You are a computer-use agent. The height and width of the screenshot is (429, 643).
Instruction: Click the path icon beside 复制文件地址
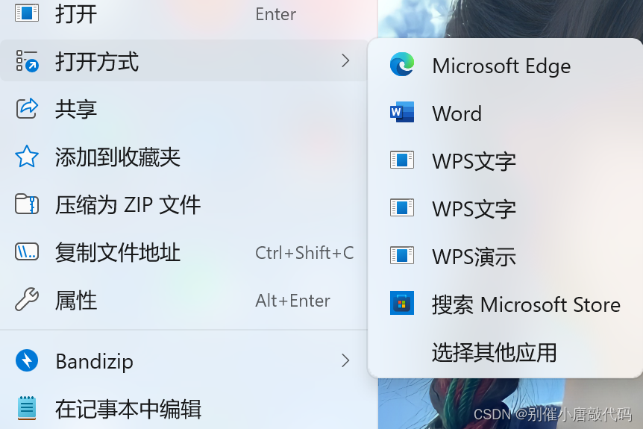point(27,252)
